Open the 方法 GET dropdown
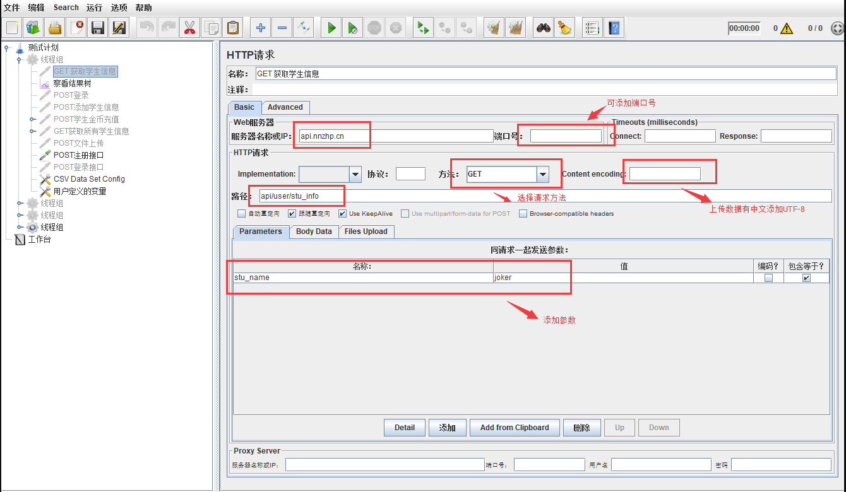Image resolution: width=846 pixels, height=492 pixels. 542,174
